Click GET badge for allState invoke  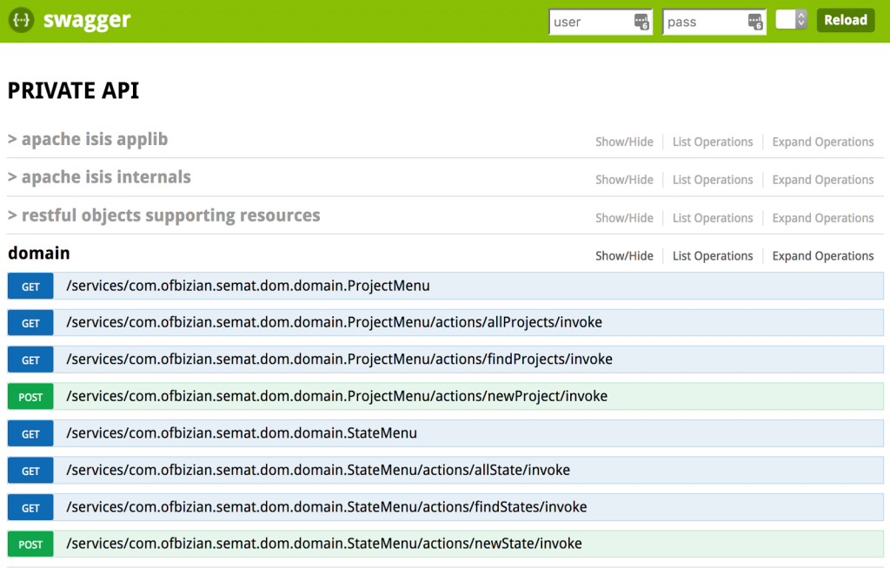(x=30, y=471)
